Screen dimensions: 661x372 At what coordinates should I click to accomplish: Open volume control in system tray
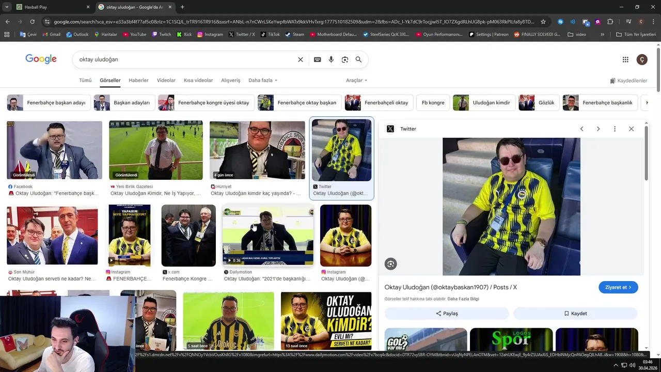point(632,365)
